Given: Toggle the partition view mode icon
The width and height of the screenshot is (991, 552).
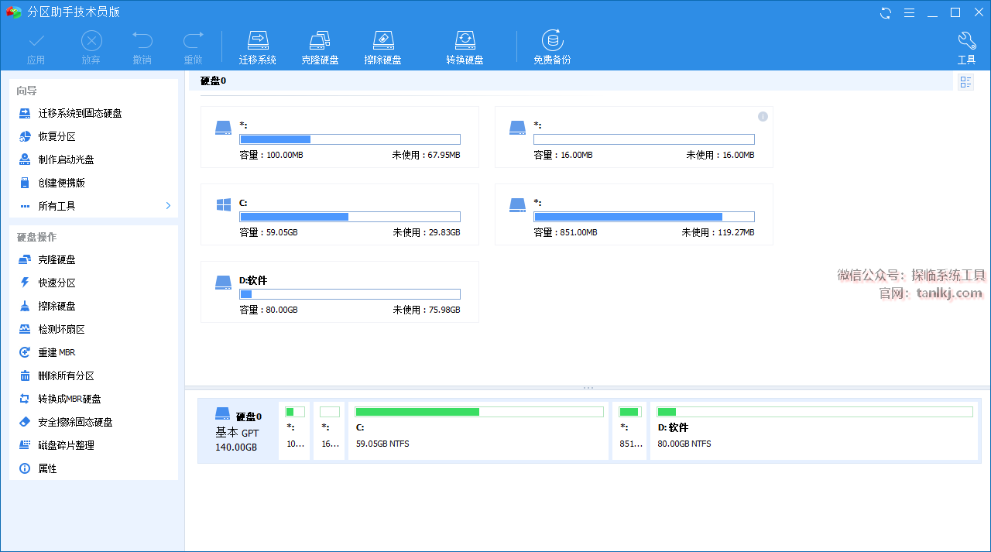Looking at the screenshot, I should coord(965,82).
